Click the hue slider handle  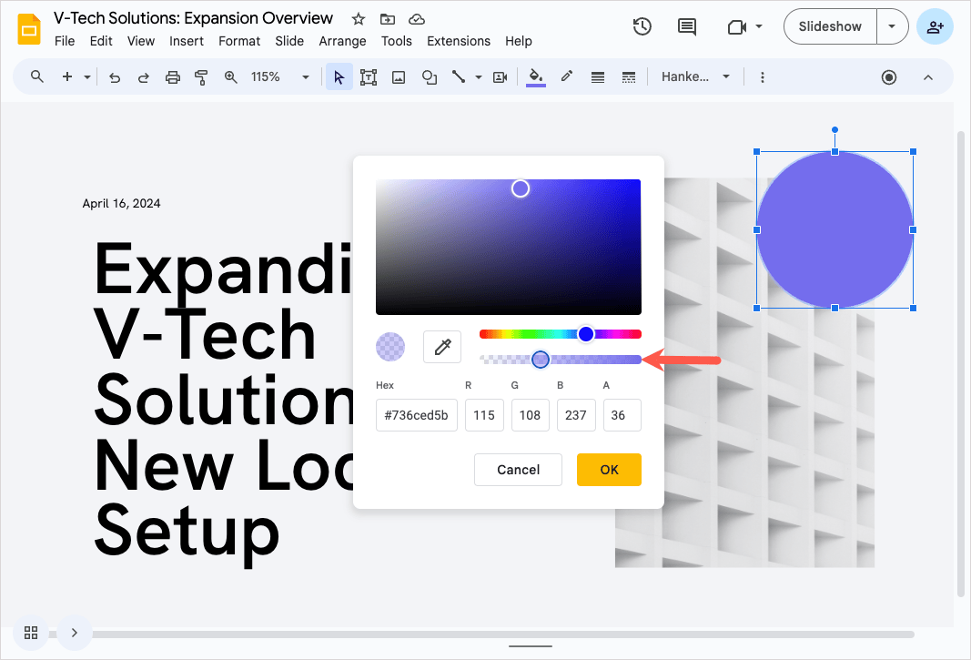click(x=586, y=334)
